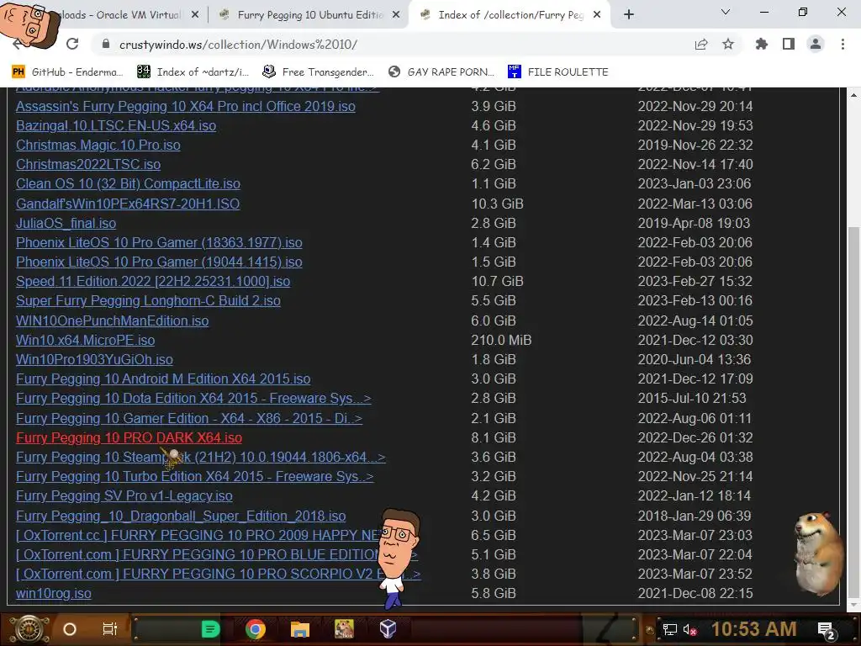This screenshot has width=861, height=646.
Task: View site information via lock icon
Action: 106,44
